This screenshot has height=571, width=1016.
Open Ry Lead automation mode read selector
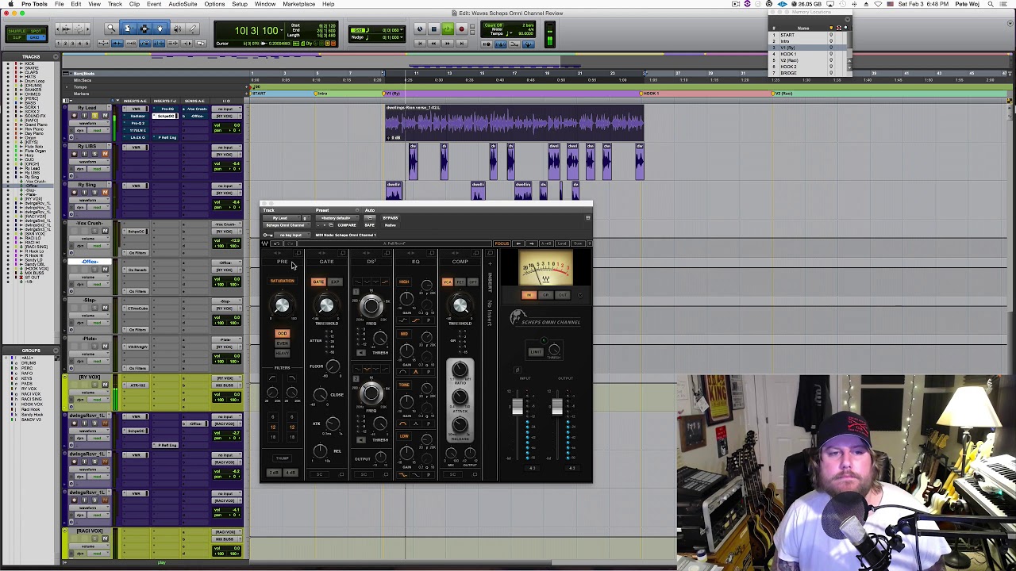pyautogui.click(x=98, y=130)
